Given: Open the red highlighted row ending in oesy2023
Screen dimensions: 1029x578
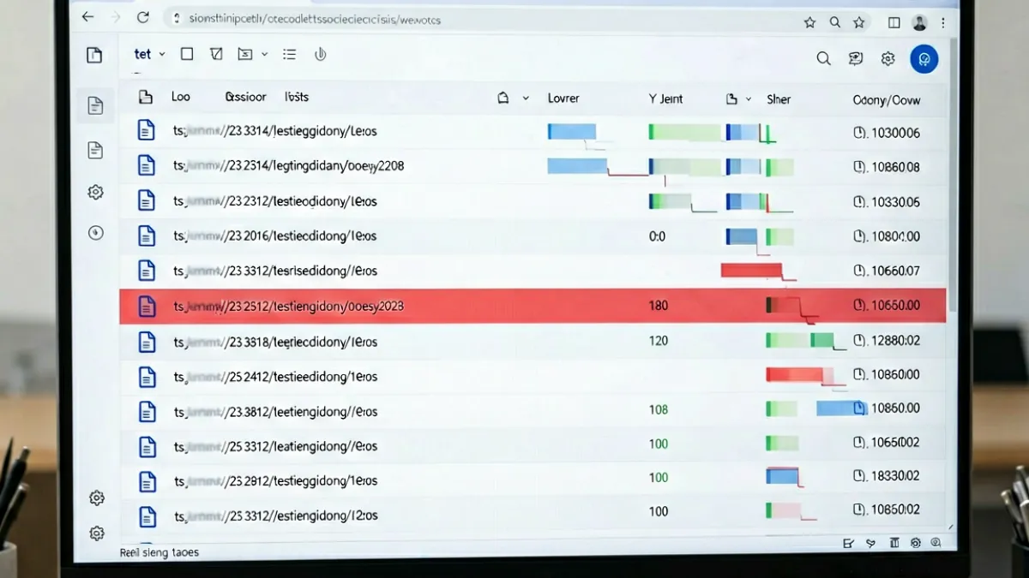Looking at the screenshot, I should pyautogui.click(x=533, y=306).
